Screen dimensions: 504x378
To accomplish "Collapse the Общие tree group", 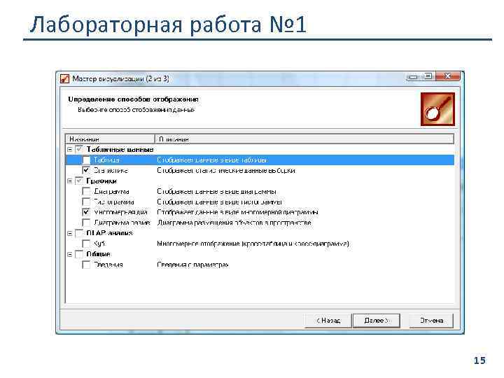I will tap(70, 254).
